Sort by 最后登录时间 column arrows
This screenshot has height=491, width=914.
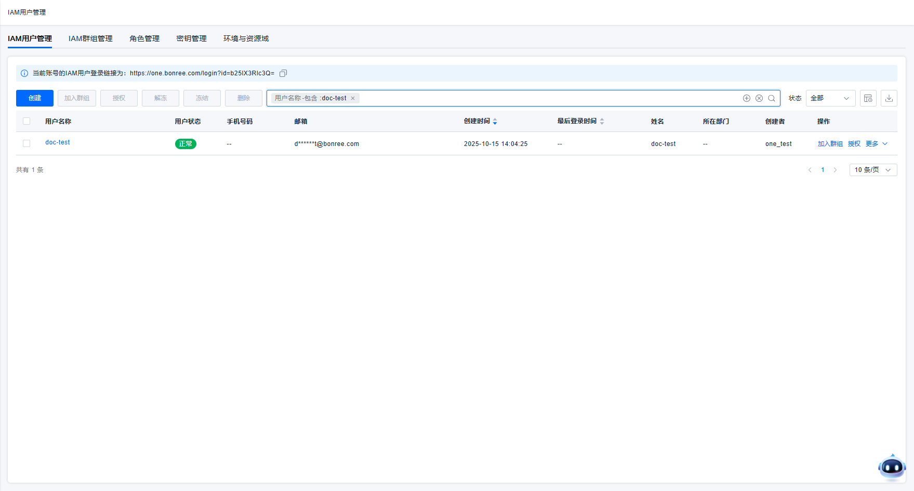602,122
